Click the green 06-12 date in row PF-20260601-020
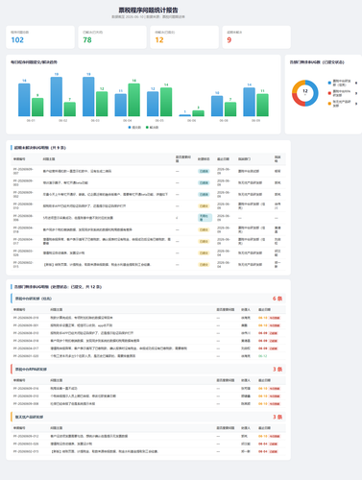Viewport: 362px width, 480px height. pos(262,356)
